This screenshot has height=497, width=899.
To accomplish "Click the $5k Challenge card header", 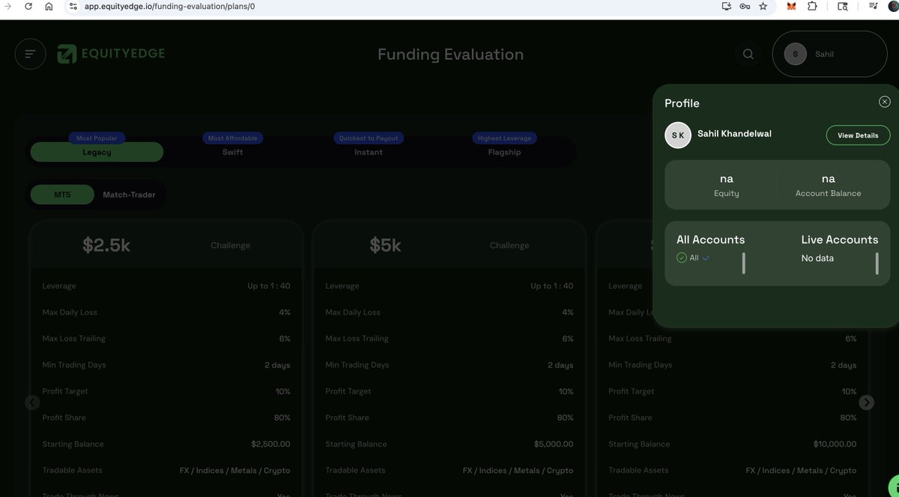I will [x=449, y=245].
